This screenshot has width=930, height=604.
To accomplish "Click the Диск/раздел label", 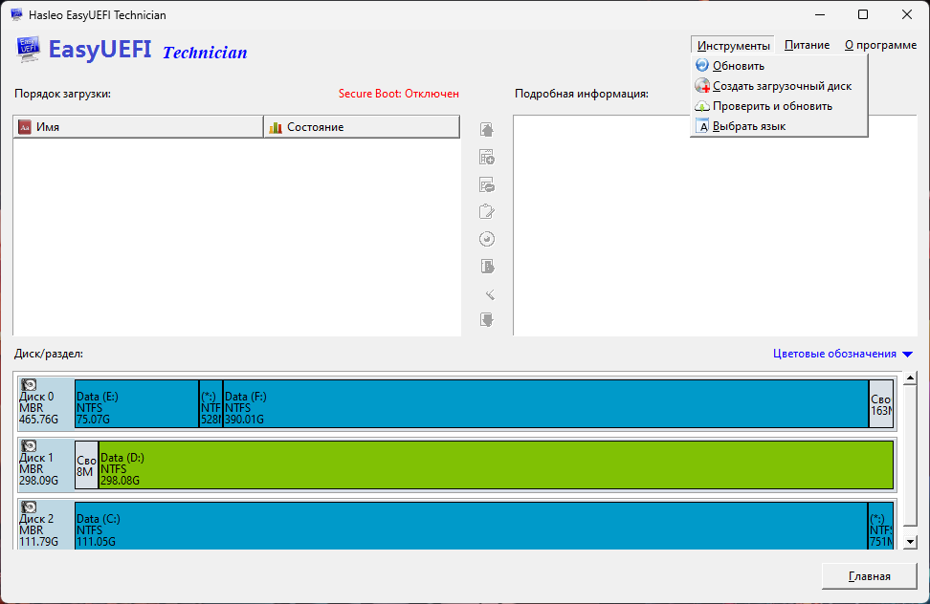I will click(49, 354).
